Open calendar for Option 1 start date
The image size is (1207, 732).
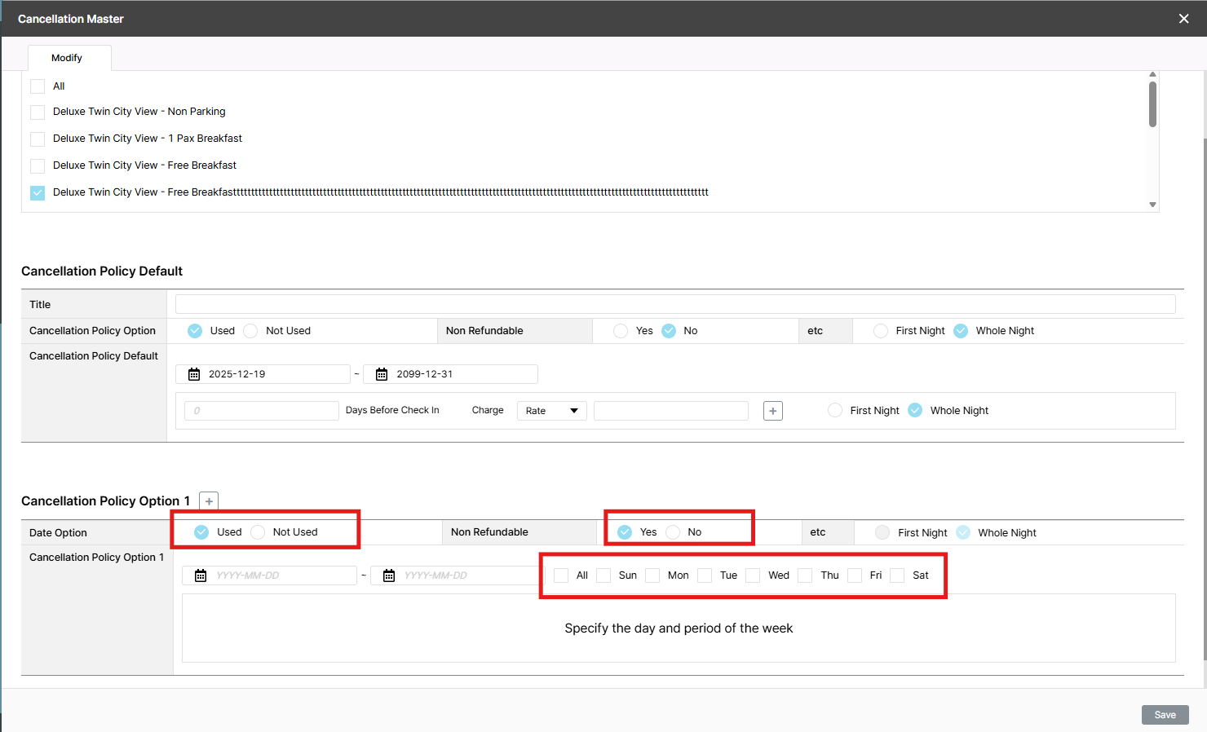click(x=201, y=575)
